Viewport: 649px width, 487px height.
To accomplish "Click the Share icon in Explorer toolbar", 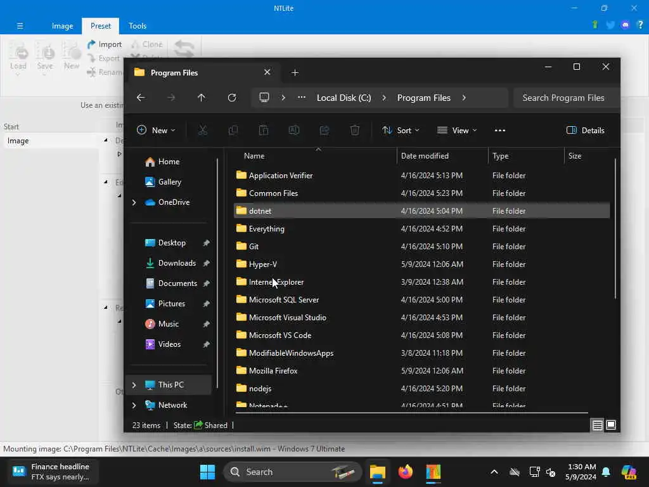I will pyautogui.click(x=324, y=131).
